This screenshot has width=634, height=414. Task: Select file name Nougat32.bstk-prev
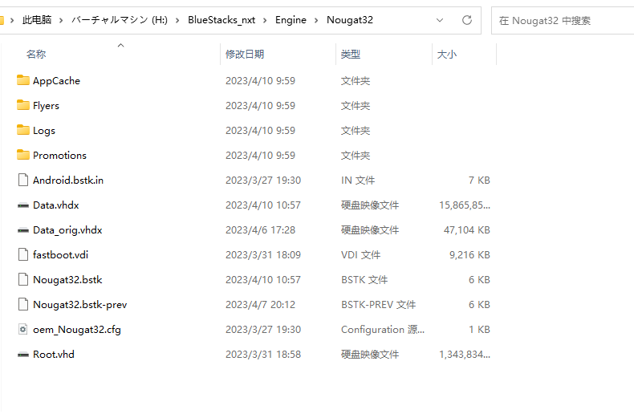click(80, 304)
